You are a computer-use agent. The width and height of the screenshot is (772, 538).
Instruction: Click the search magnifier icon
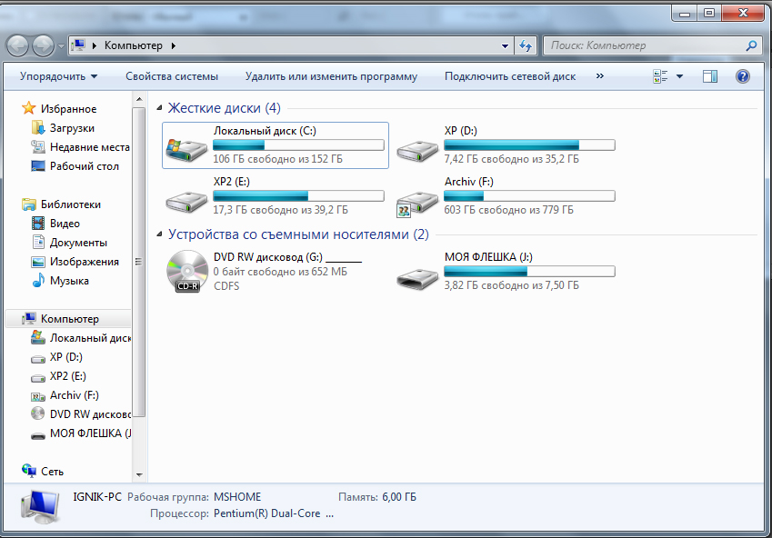pos(751,45)
